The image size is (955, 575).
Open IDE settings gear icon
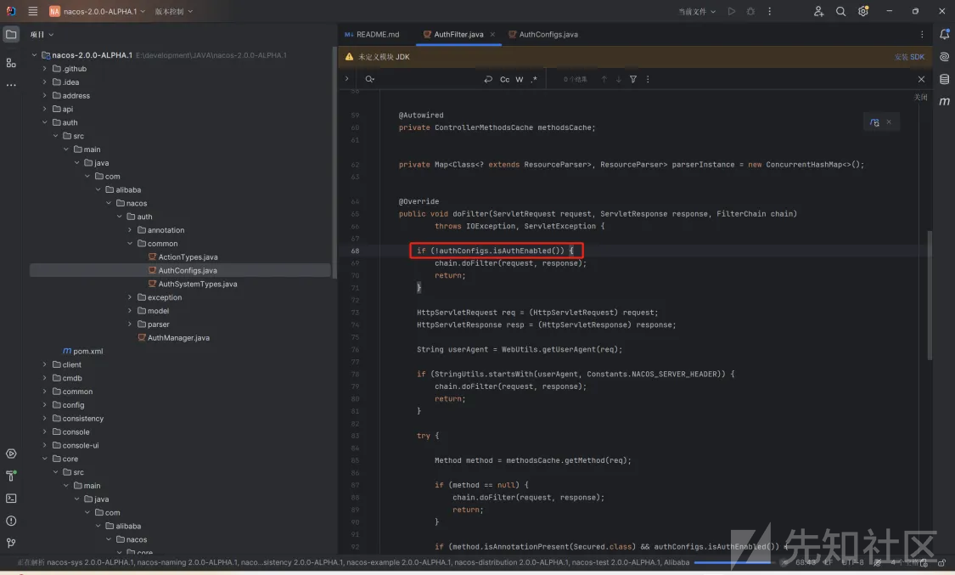(x=863, y=11)
